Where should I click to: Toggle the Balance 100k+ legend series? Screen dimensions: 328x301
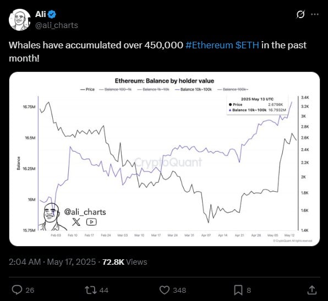(233, 90)
